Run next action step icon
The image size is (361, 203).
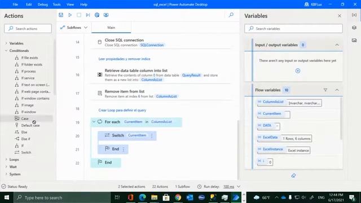pos(88,15)
